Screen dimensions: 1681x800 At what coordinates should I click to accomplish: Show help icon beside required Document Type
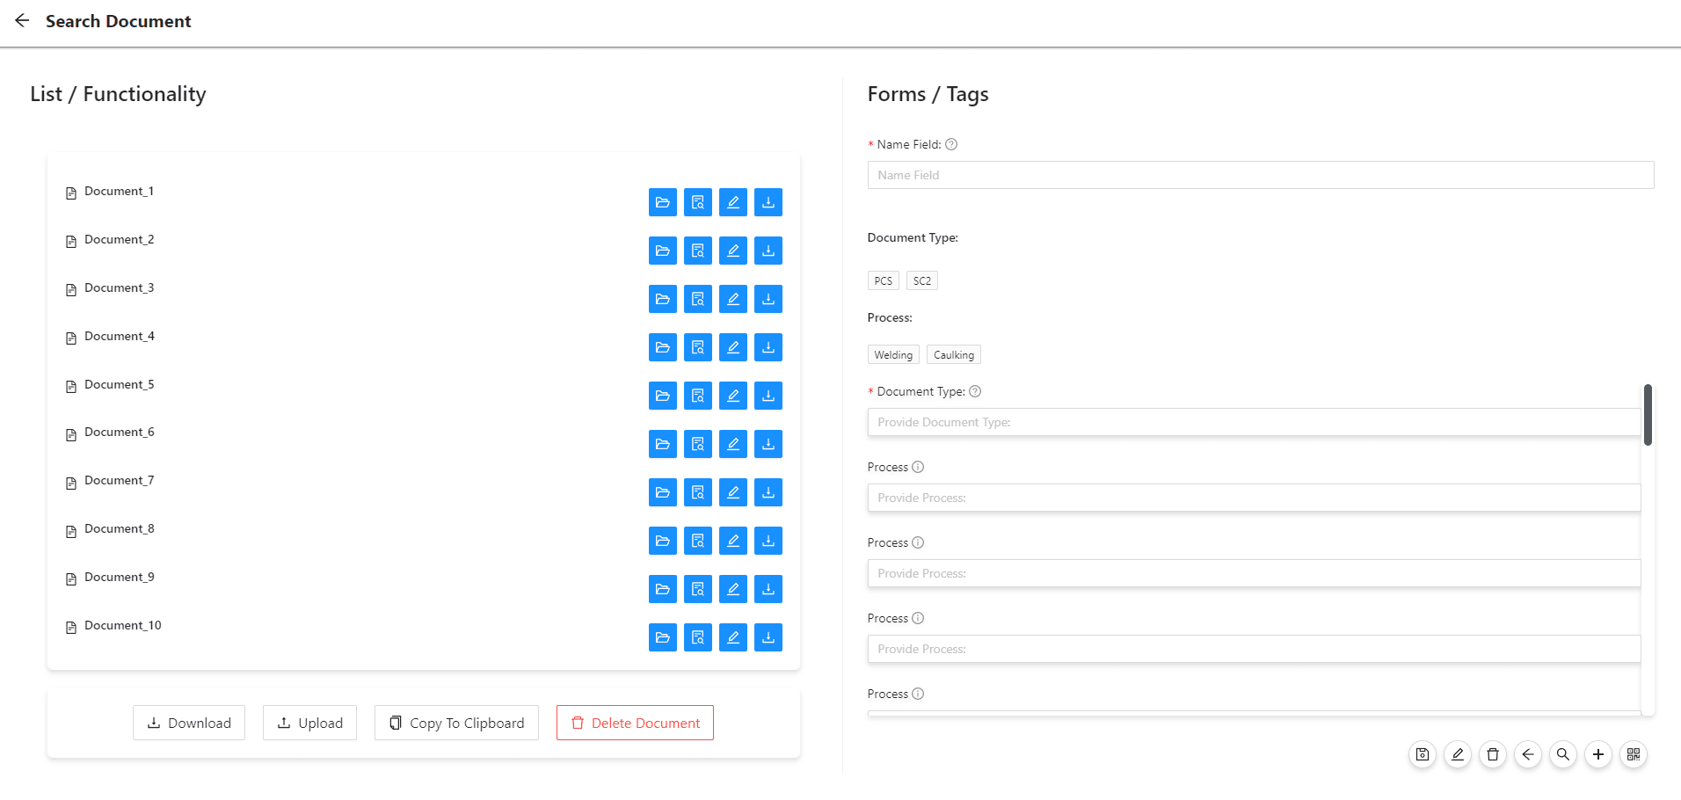(975, 391)
